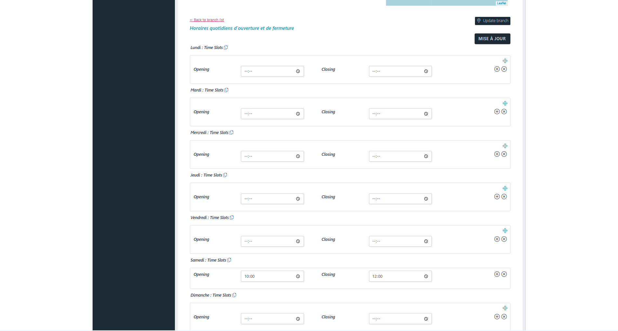This screenshot has width=618, height=331.
Task: Copy Mardi time slots
Action: (227, 90)
